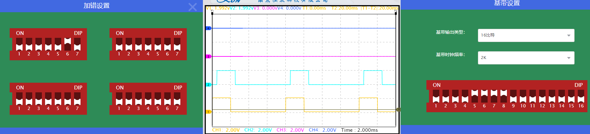Open the 基带输出类型 dropdown showing 16比特
Screen dimensions: 590x134
(x=526, y=35)
